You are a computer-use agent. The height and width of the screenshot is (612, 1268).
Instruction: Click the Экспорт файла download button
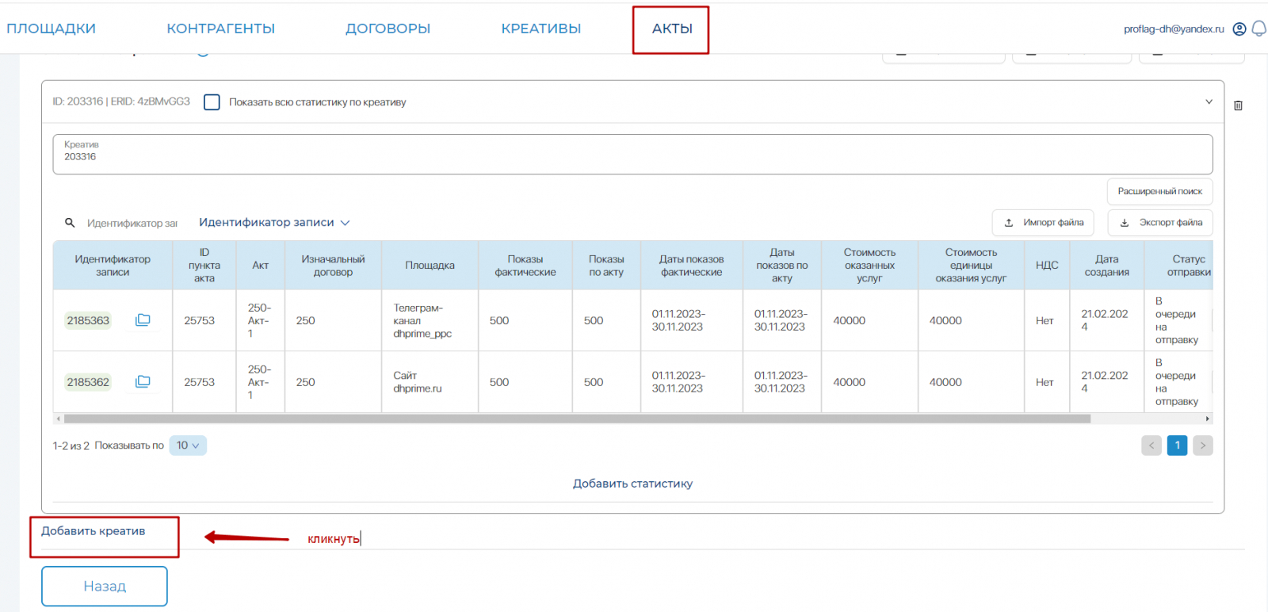(x=1160, y=223)
